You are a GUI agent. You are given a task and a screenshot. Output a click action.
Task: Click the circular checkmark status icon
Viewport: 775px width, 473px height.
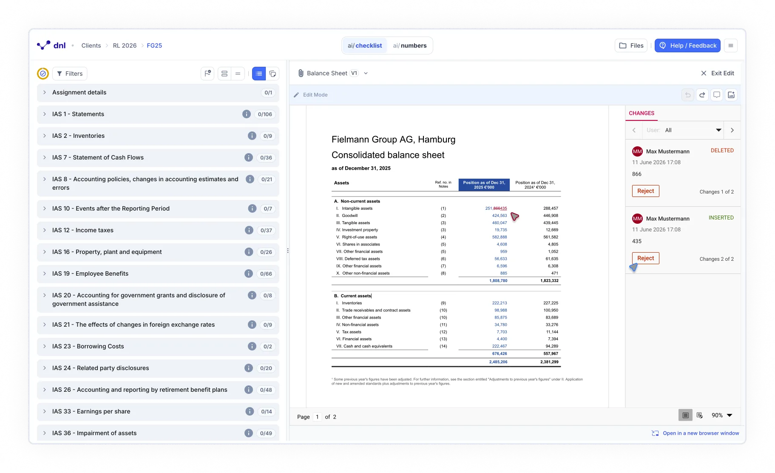(43, 74)
